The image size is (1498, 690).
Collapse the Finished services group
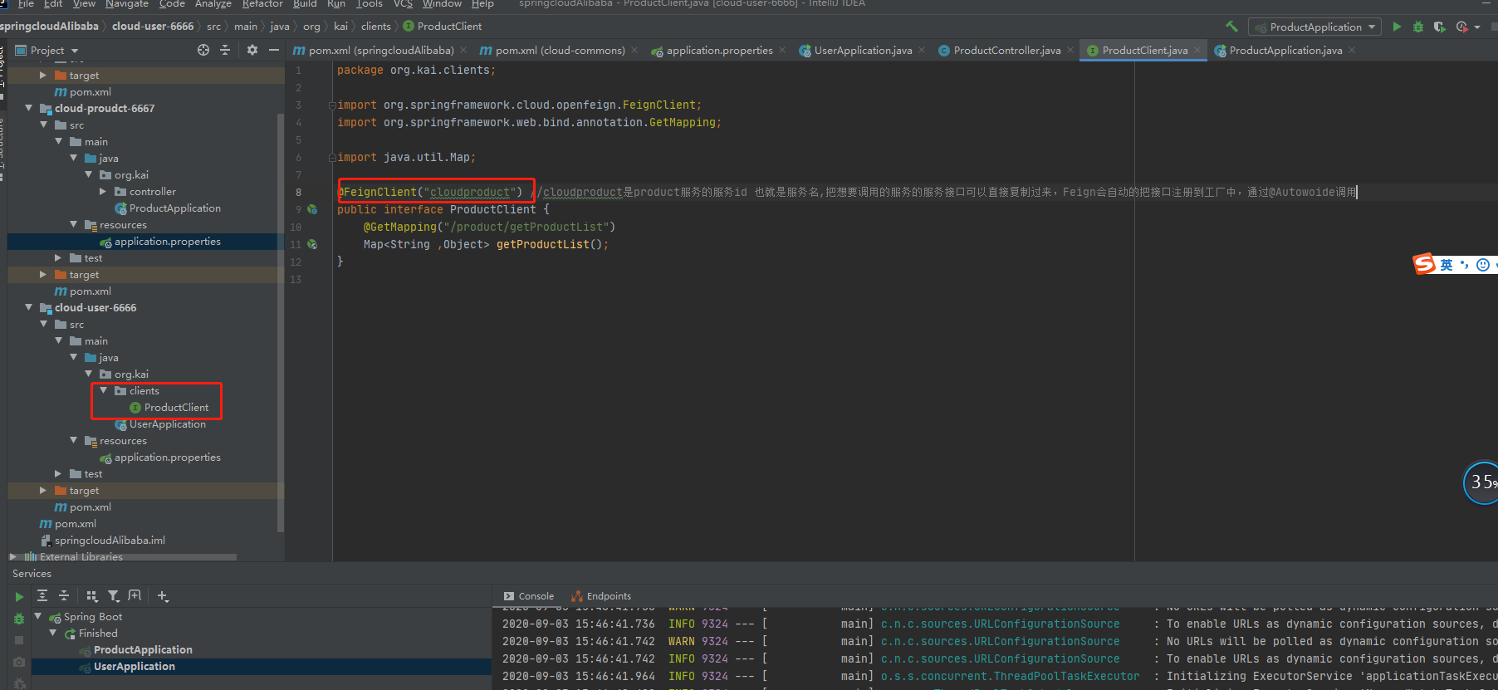[x=53, y=633]
